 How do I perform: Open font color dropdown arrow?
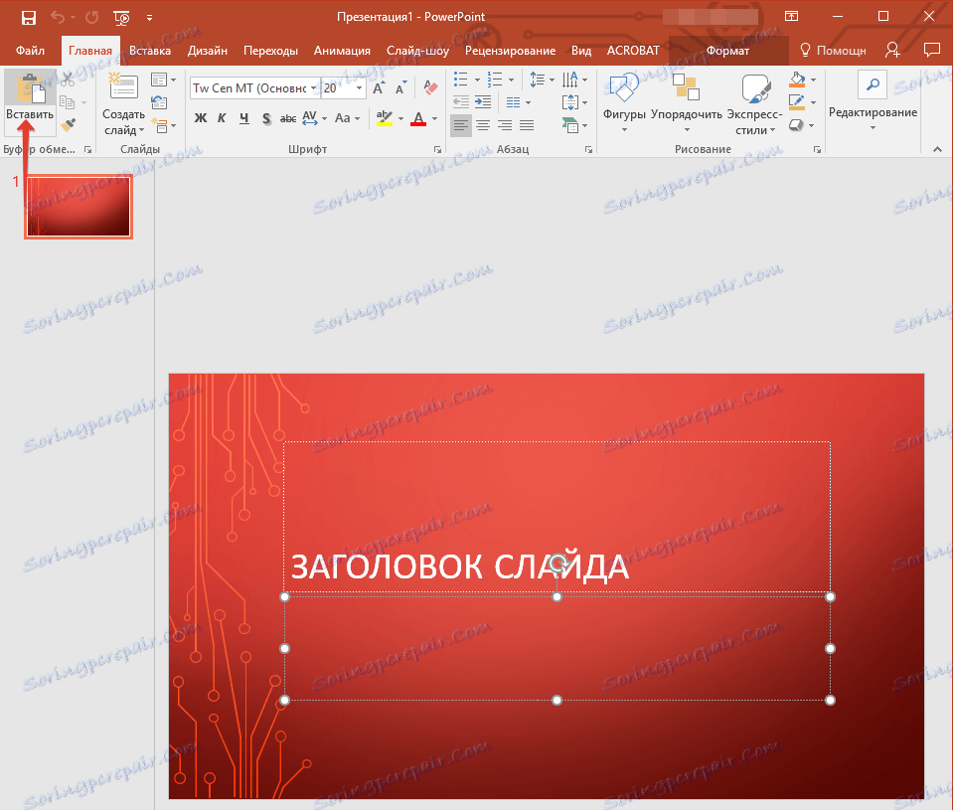click(x=434, y=118)
